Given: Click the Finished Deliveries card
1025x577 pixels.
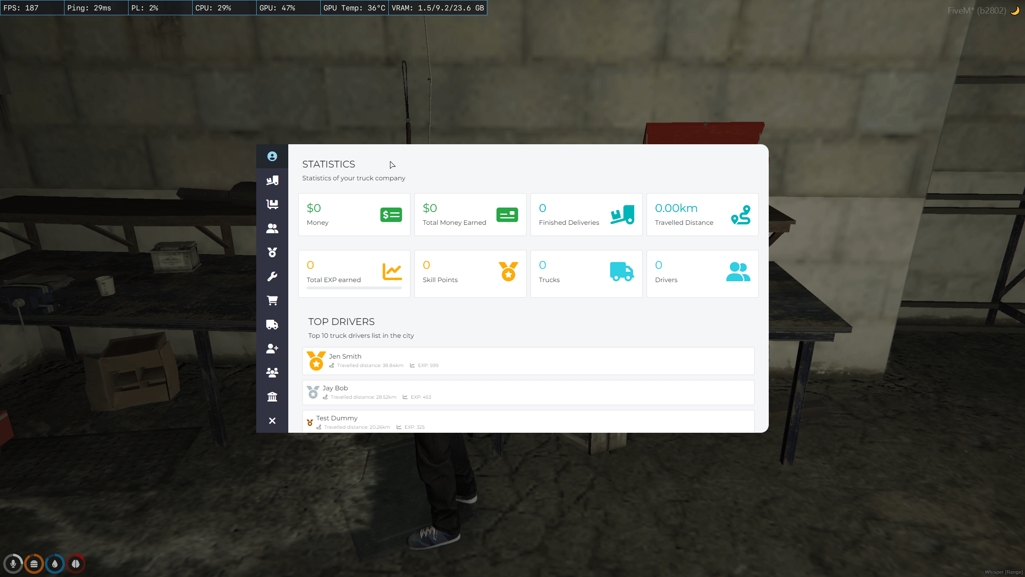Looking at the screenshot, I should (586, 215).
